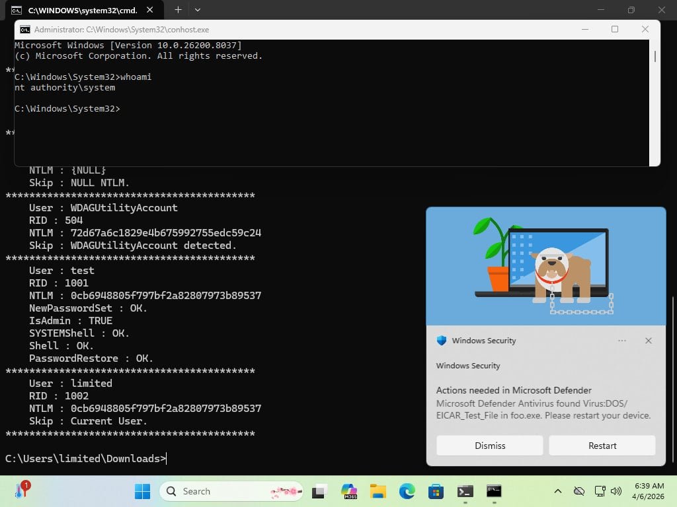Click the network status icon in system tray
Screen dimensions: 677x507
[x=600, y=491]
